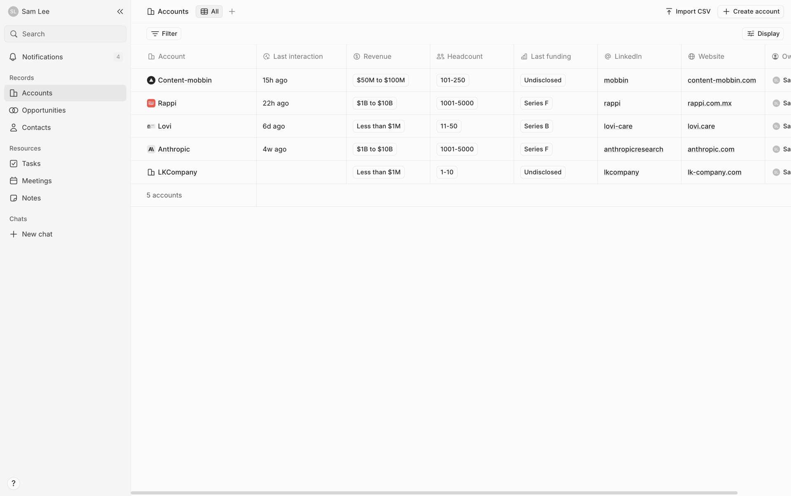791x496 pixels.
Task: Open the anthropicresearch LinkedIn link
Action: click(633, 149)
